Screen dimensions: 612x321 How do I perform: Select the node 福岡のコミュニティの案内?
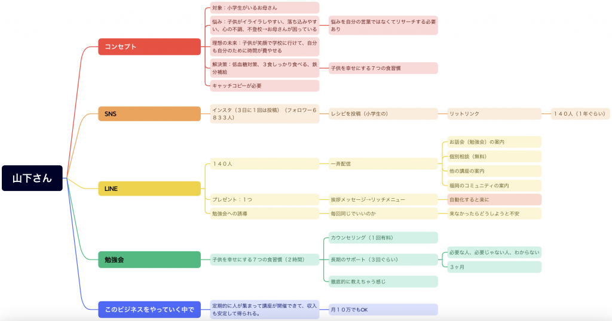point(494,186)
